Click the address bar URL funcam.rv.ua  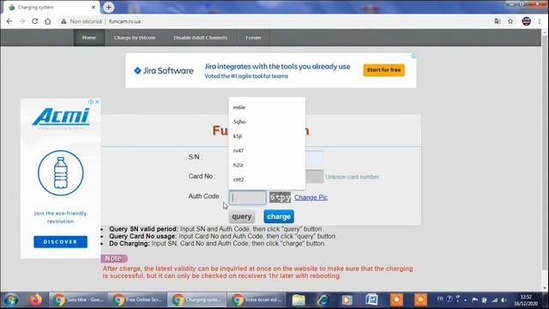[124, 21]
